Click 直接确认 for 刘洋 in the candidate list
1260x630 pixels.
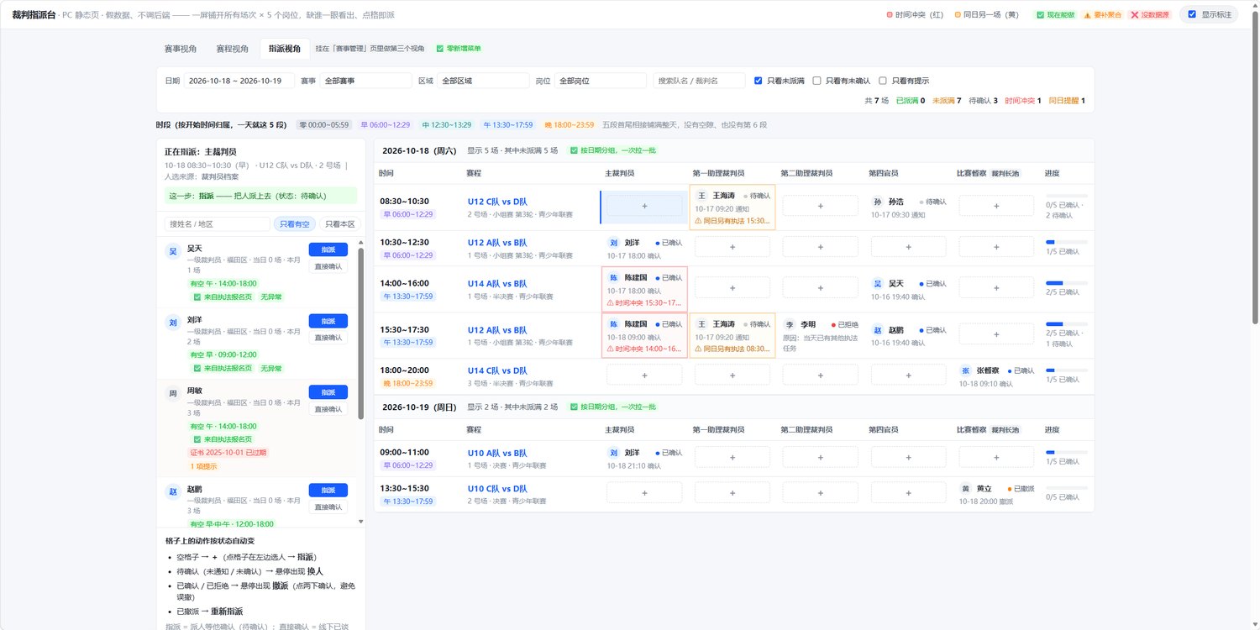pyautogui.click(x=328, y=338)
